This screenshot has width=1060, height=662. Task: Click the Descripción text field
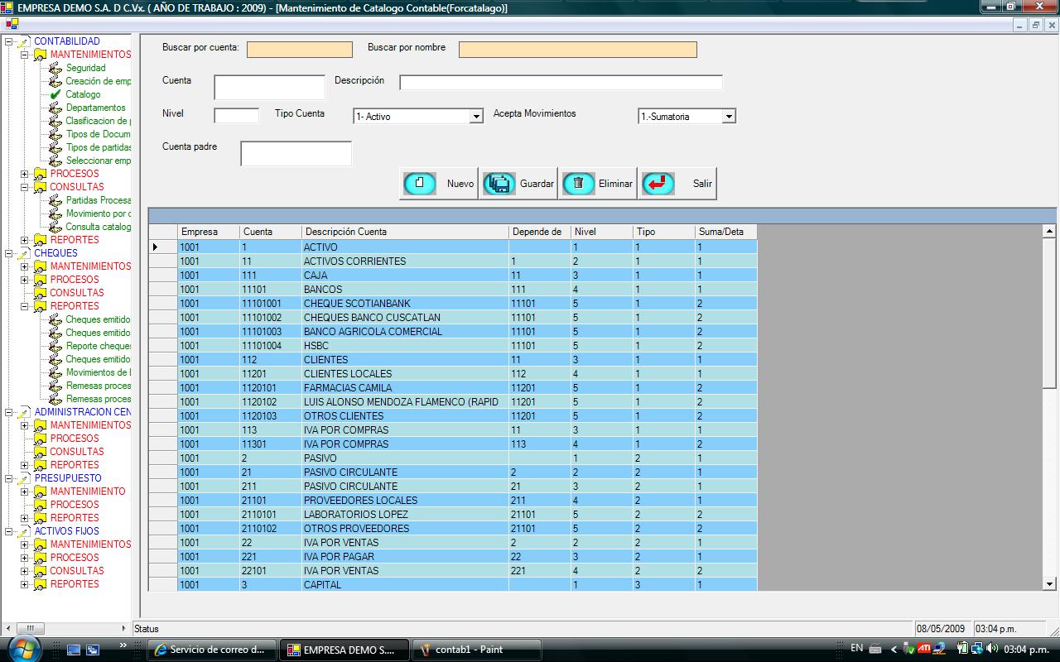point(561,83)
